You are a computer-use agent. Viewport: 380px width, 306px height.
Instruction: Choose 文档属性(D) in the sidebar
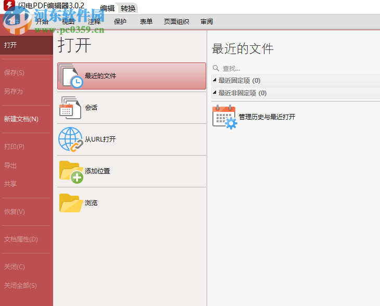21,239
